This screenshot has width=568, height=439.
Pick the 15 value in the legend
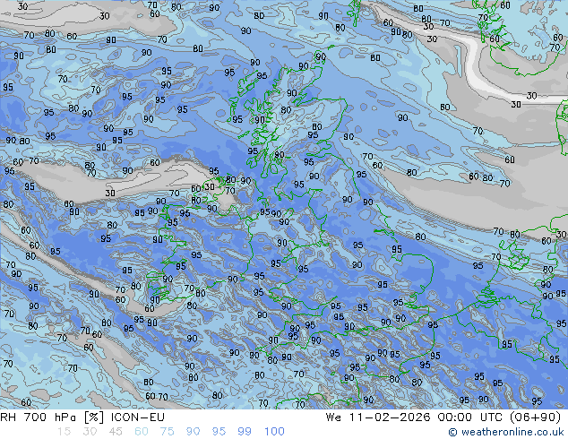(x=64, y=432)
